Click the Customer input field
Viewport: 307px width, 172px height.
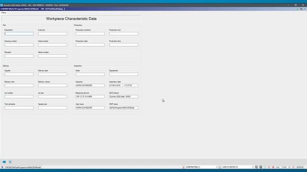tap(52, 34)
